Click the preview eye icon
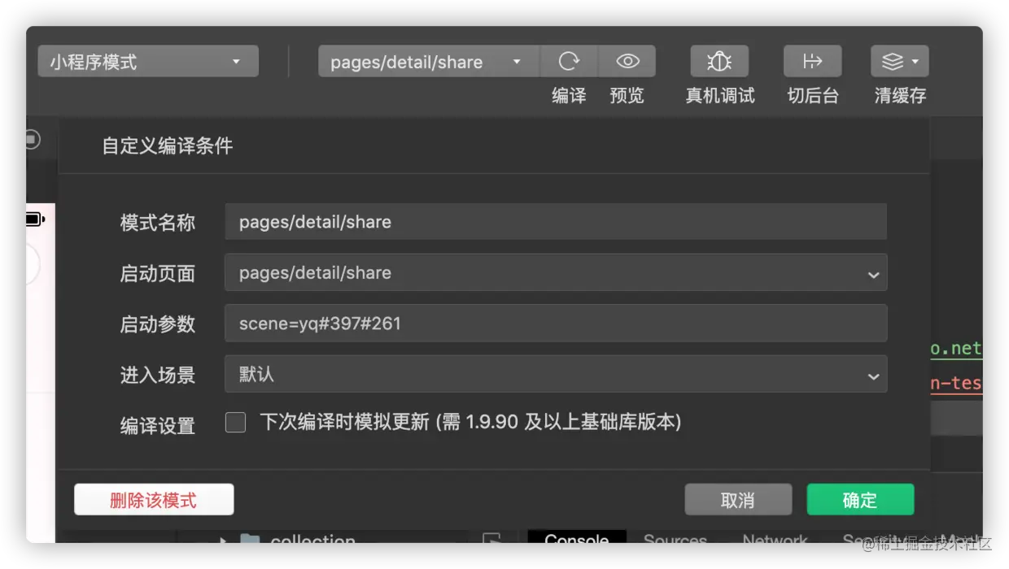Image resolution: width=1009 pixels, height=569 pixels. [x=627, y=62]
